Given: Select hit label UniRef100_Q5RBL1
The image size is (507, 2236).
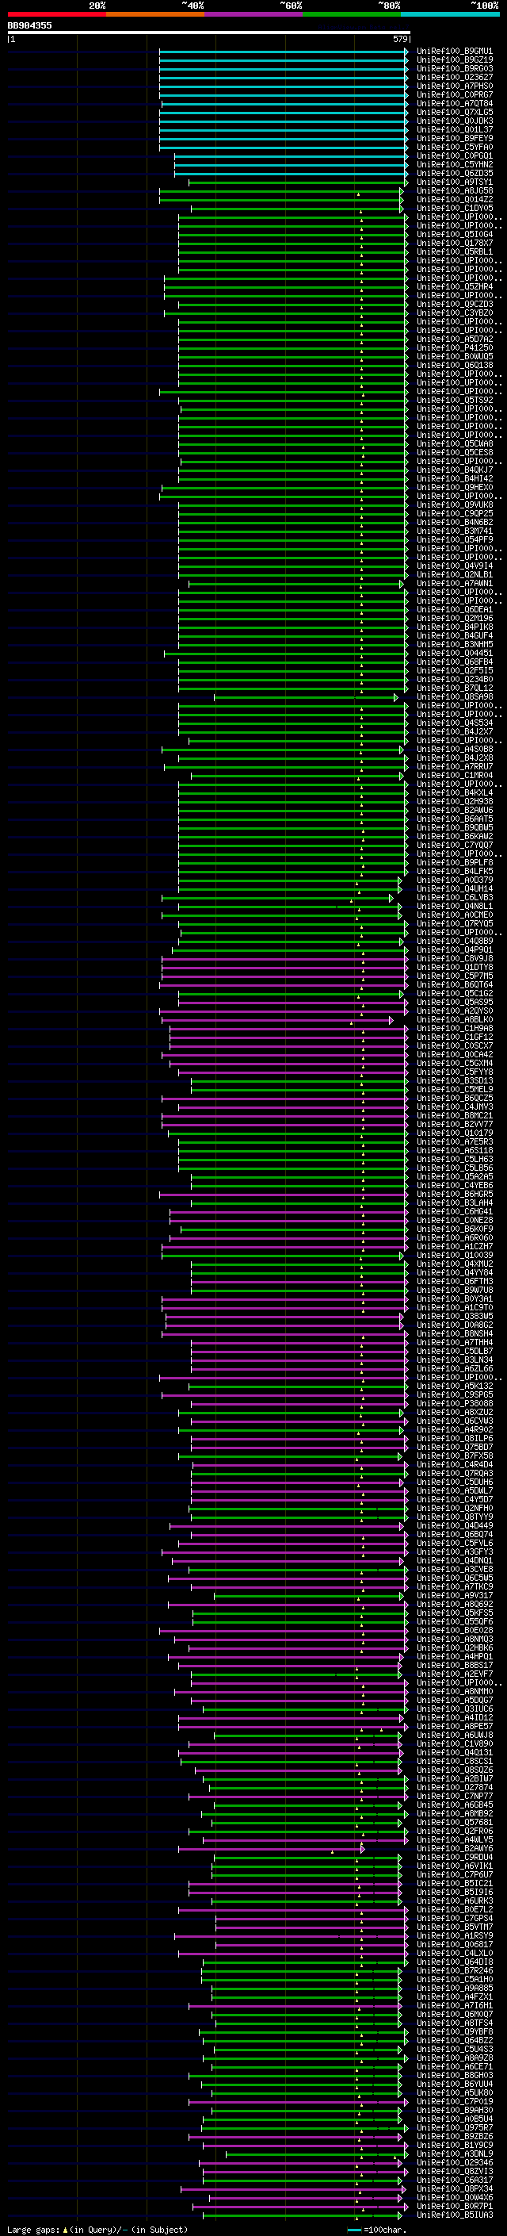Looking at the screenshot, I should point(454,251).
